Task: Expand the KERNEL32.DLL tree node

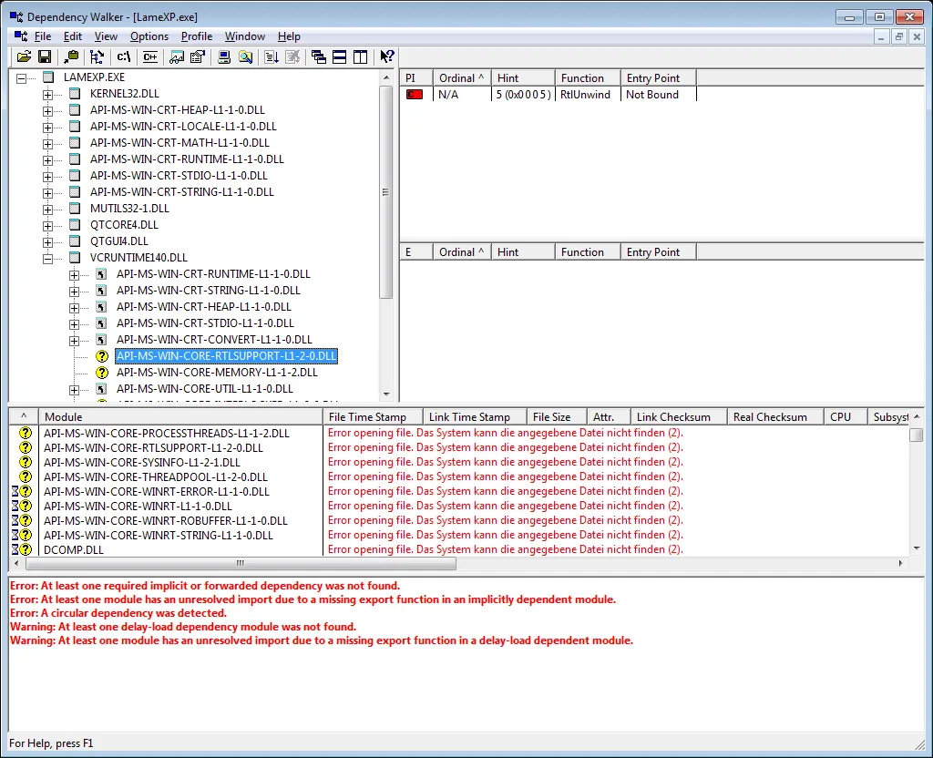Action: (x=47, y=95)
